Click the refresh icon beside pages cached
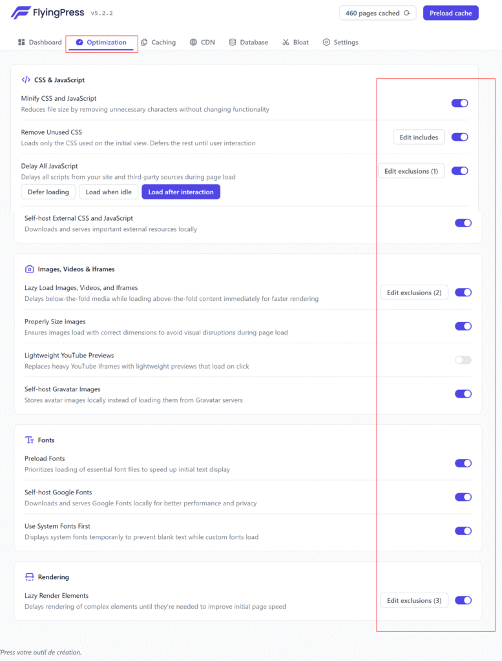Viewport: 502px width, 661px height. coord(407,13)
